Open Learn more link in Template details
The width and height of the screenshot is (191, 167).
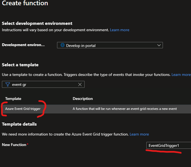click(139, 134)
